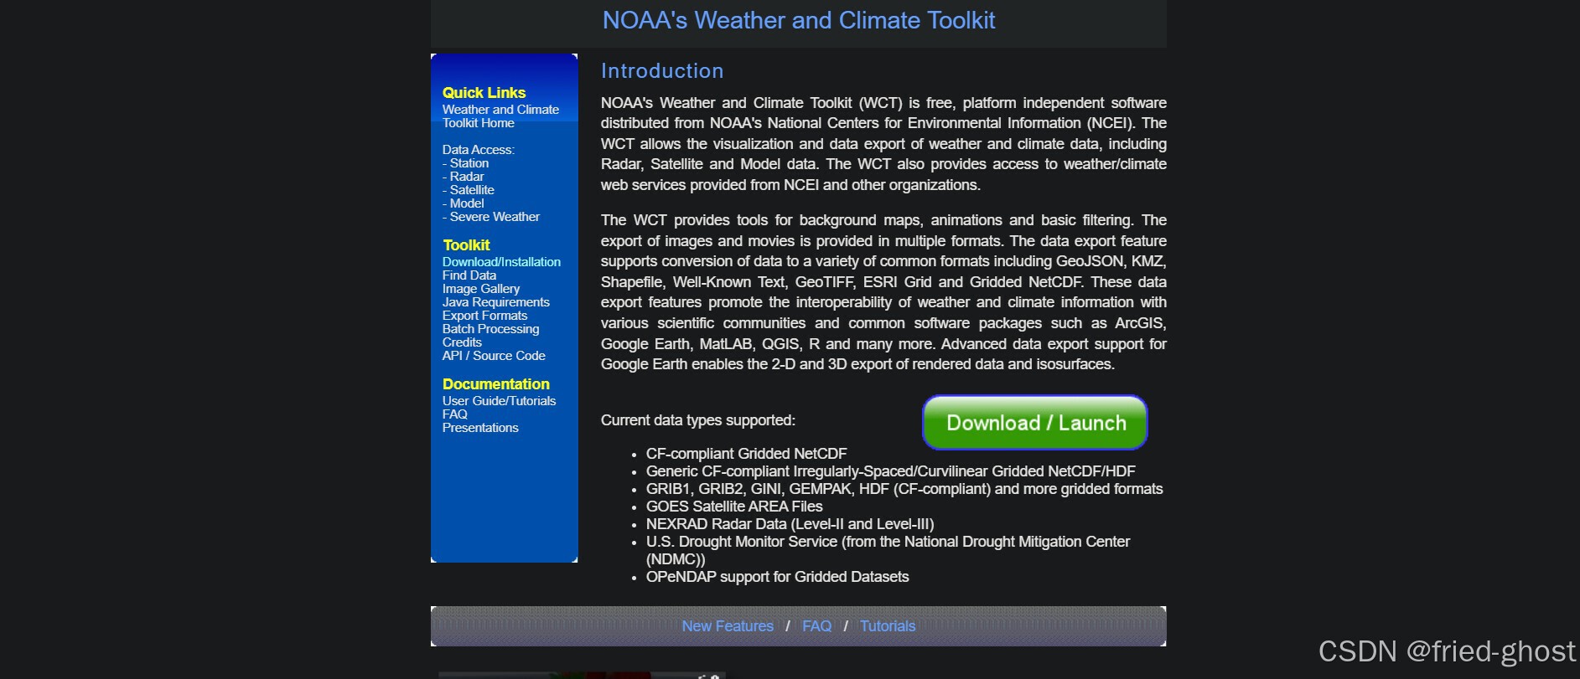Open Batch Processing link
The image size is (1580, 679).
click(490, 329)
